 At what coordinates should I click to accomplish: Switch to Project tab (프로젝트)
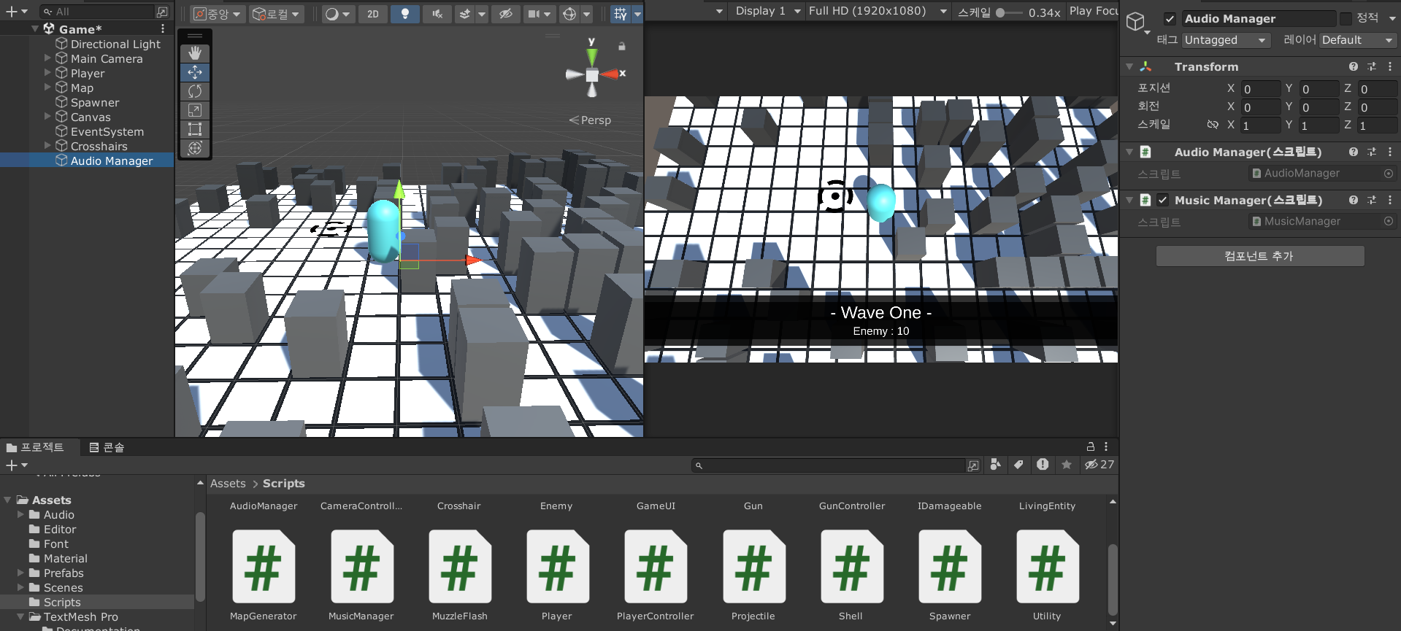35,447
